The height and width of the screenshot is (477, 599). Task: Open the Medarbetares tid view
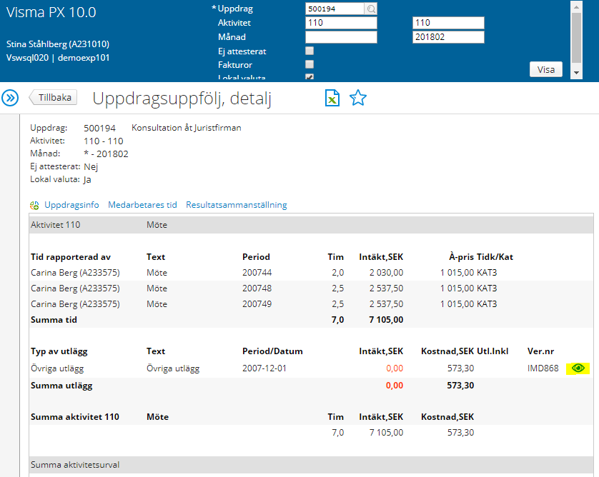tap(142, 205)
